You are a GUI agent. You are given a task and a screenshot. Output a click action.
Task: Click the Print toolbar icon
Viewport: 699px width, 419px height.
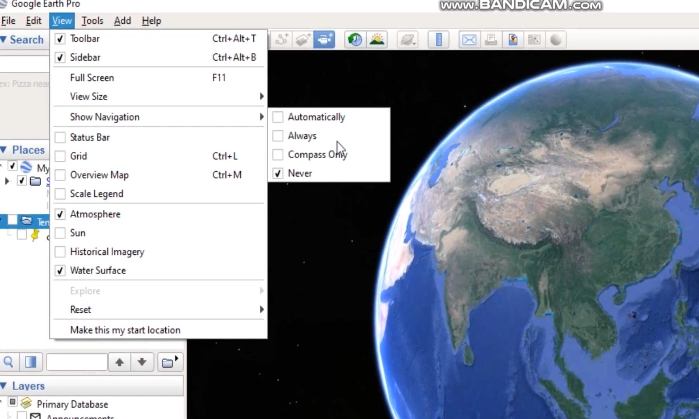(x=491, y=40)
